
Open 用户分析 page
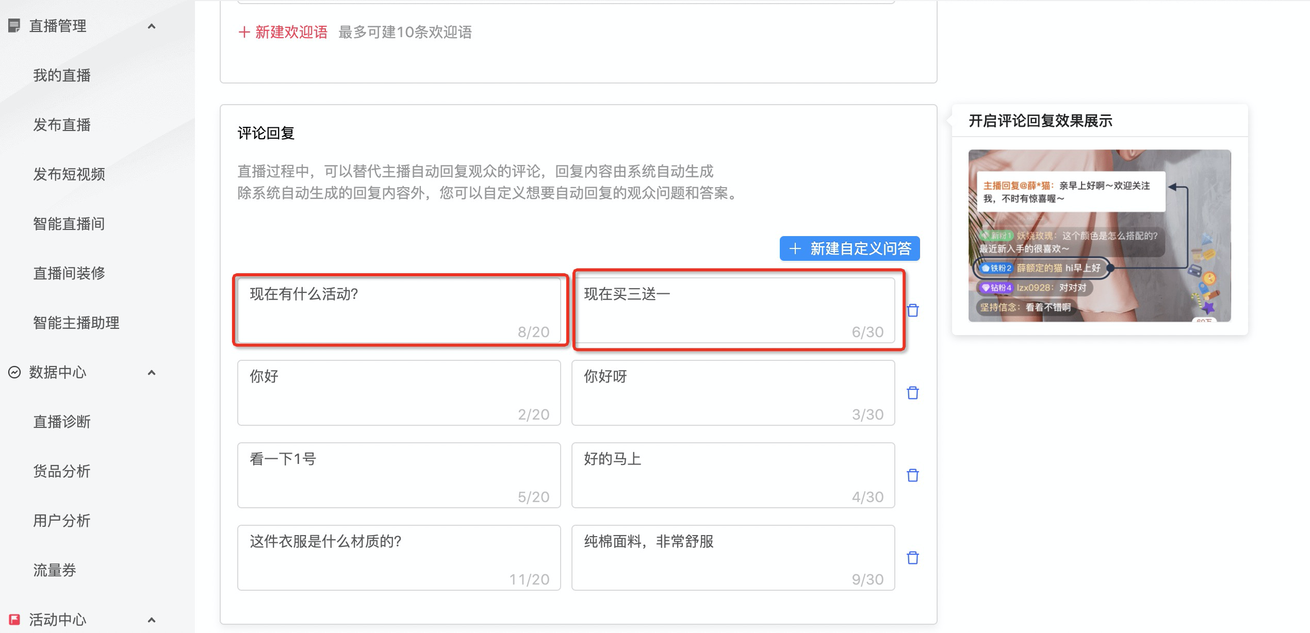pyautogui.click(x=62, y=521)
